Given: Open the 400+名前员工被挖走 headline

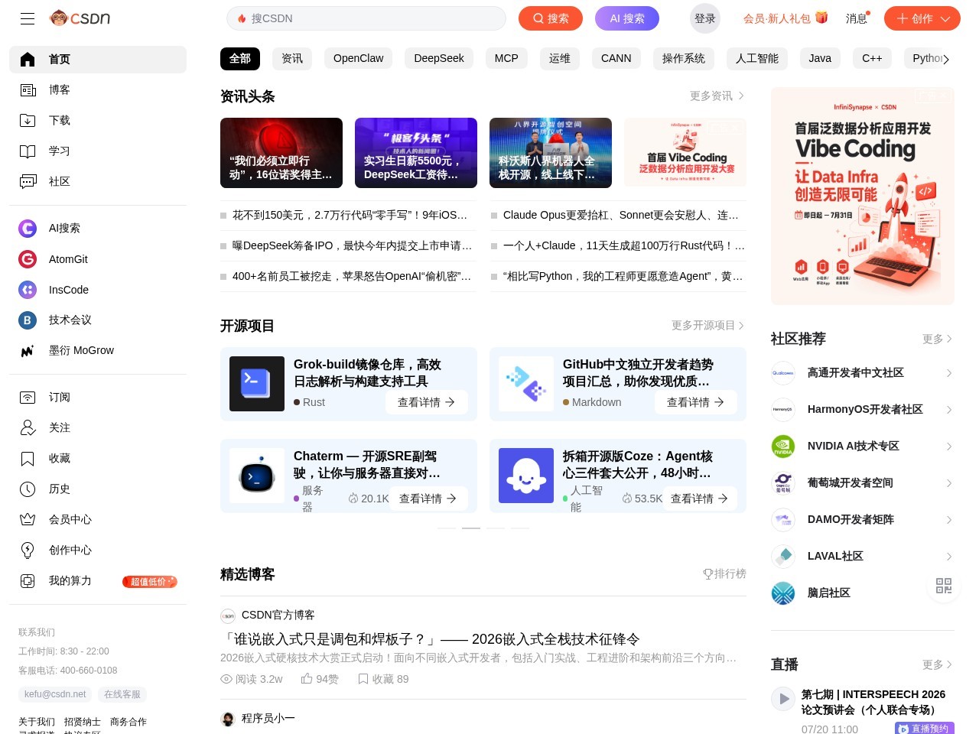Looking at the screenshot, I should (352, 276).
